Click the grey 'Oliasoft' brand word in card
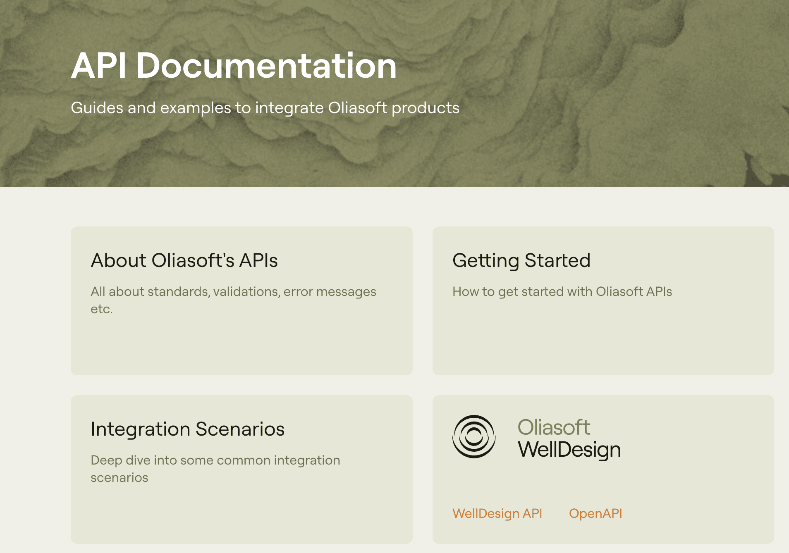The image size is (789, 553). 553,427
